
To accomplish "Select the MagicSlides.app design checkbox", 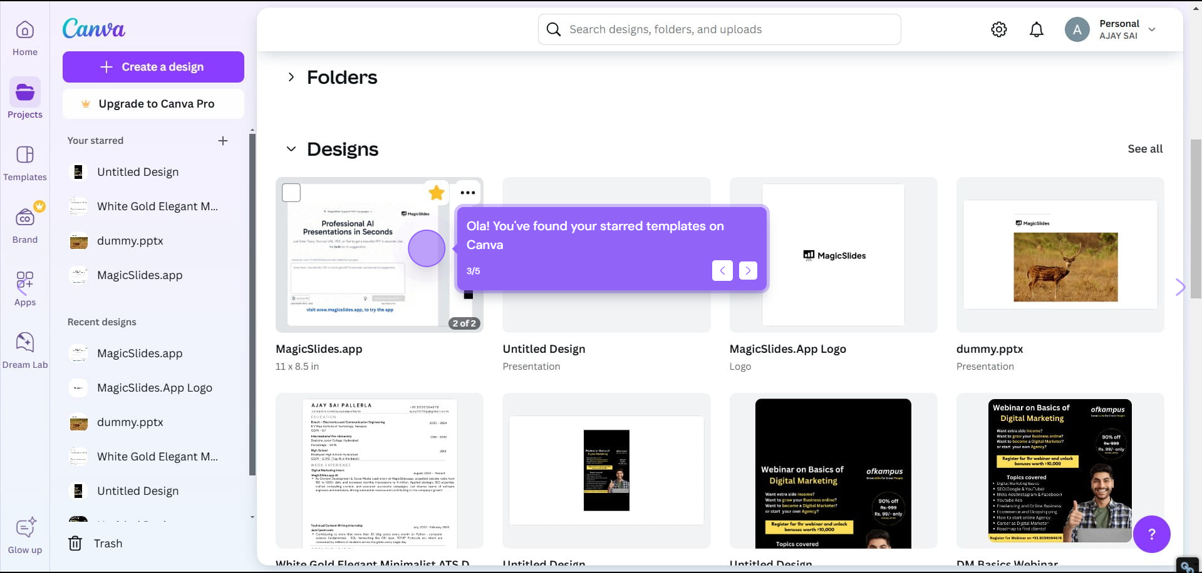I will click(291, 193).
